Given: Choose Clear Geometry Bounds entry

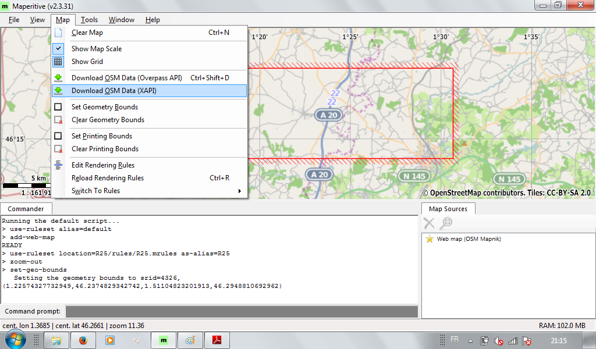Looking at the screenshot, I should (x=150, y=120).
